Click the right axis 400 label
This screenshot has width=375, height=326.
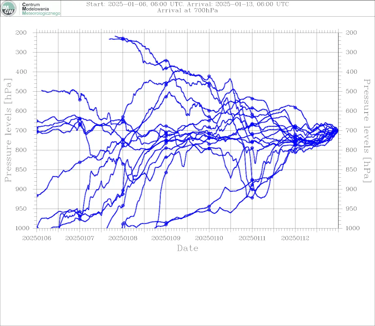(x=351, y=72)
